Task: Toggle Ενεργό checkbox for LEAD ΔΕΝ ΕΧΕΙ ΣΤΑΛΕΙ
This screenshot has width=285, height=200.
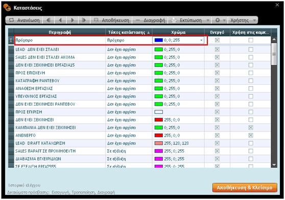Action: (x=217, y=49)
